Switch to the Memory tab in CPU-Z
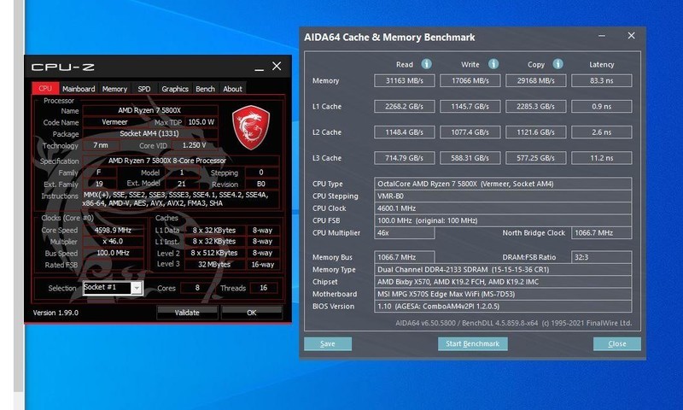This screenshot has height=410, width=683. pyautogui.click(x=114, y=89)
